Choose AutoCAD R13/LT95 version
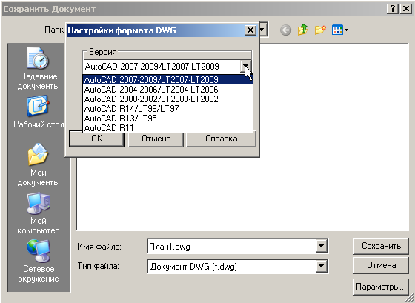Viewport: 415px width, 303px height. (x=167, y=119)
